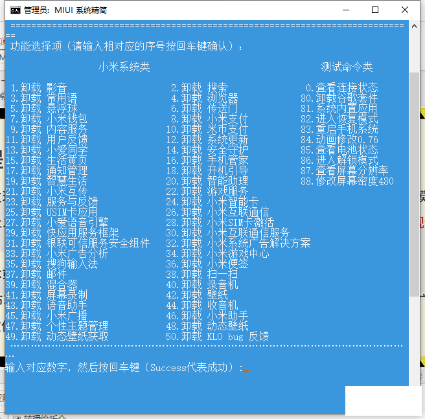
Task: Click option 37. 卸载 邮件
Action: (x=36, y=275)
